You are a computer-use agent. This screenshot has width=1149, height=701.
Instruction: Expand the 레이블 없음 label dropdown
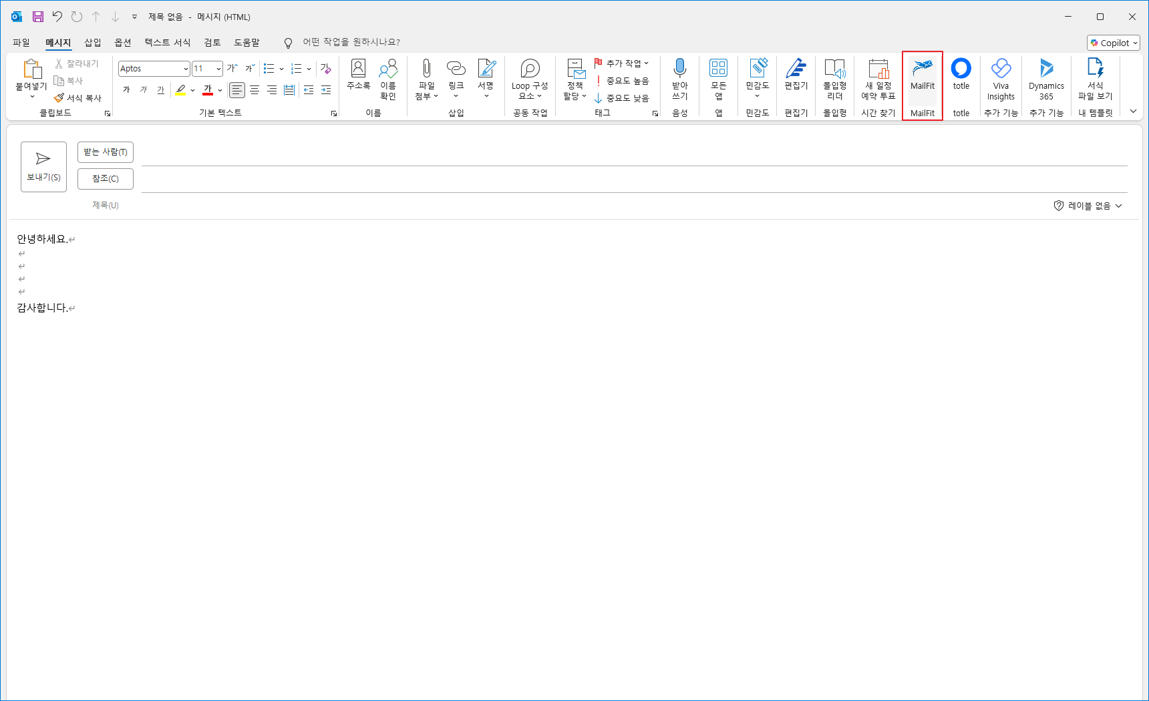pyautogui.click(x=1088, y=206)
